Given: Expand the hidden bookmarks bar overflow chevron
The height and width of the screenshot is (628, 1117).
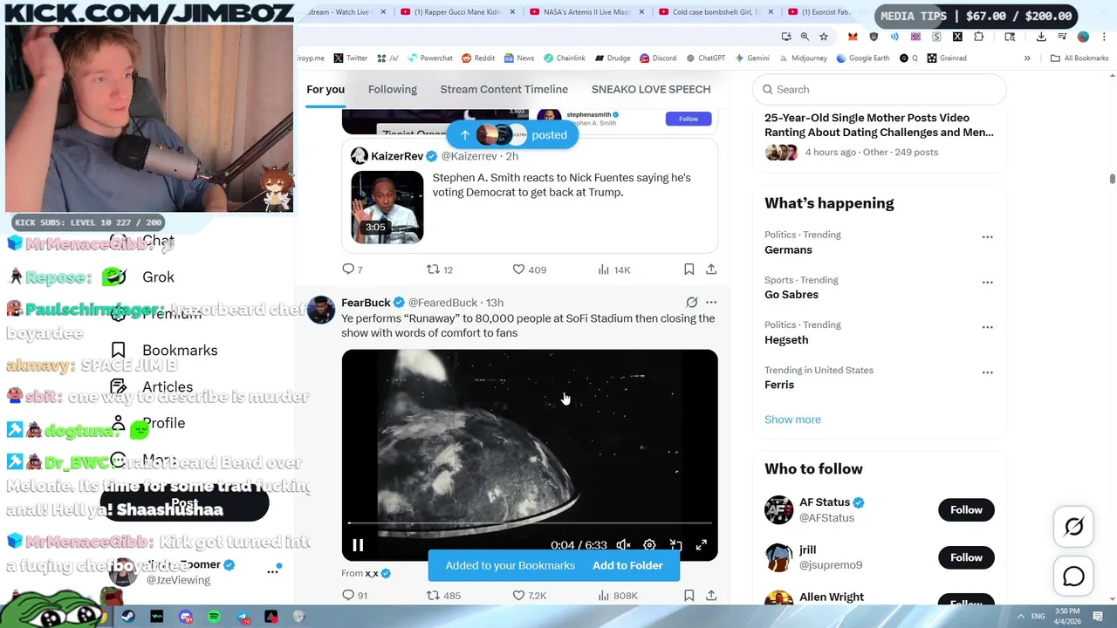Looking at the screenshot, I should point(1027,58).
